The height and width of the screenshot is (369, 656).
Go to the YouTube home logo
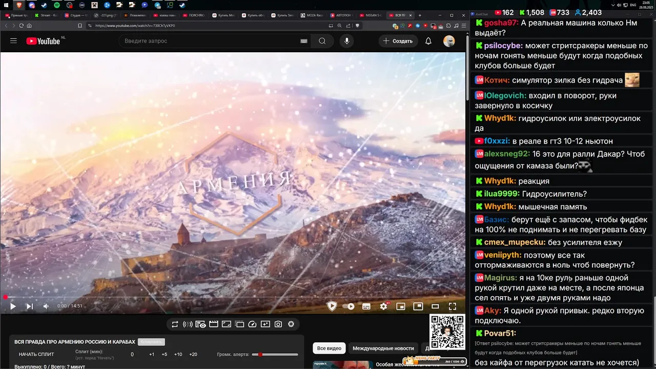tap(43, 41)
